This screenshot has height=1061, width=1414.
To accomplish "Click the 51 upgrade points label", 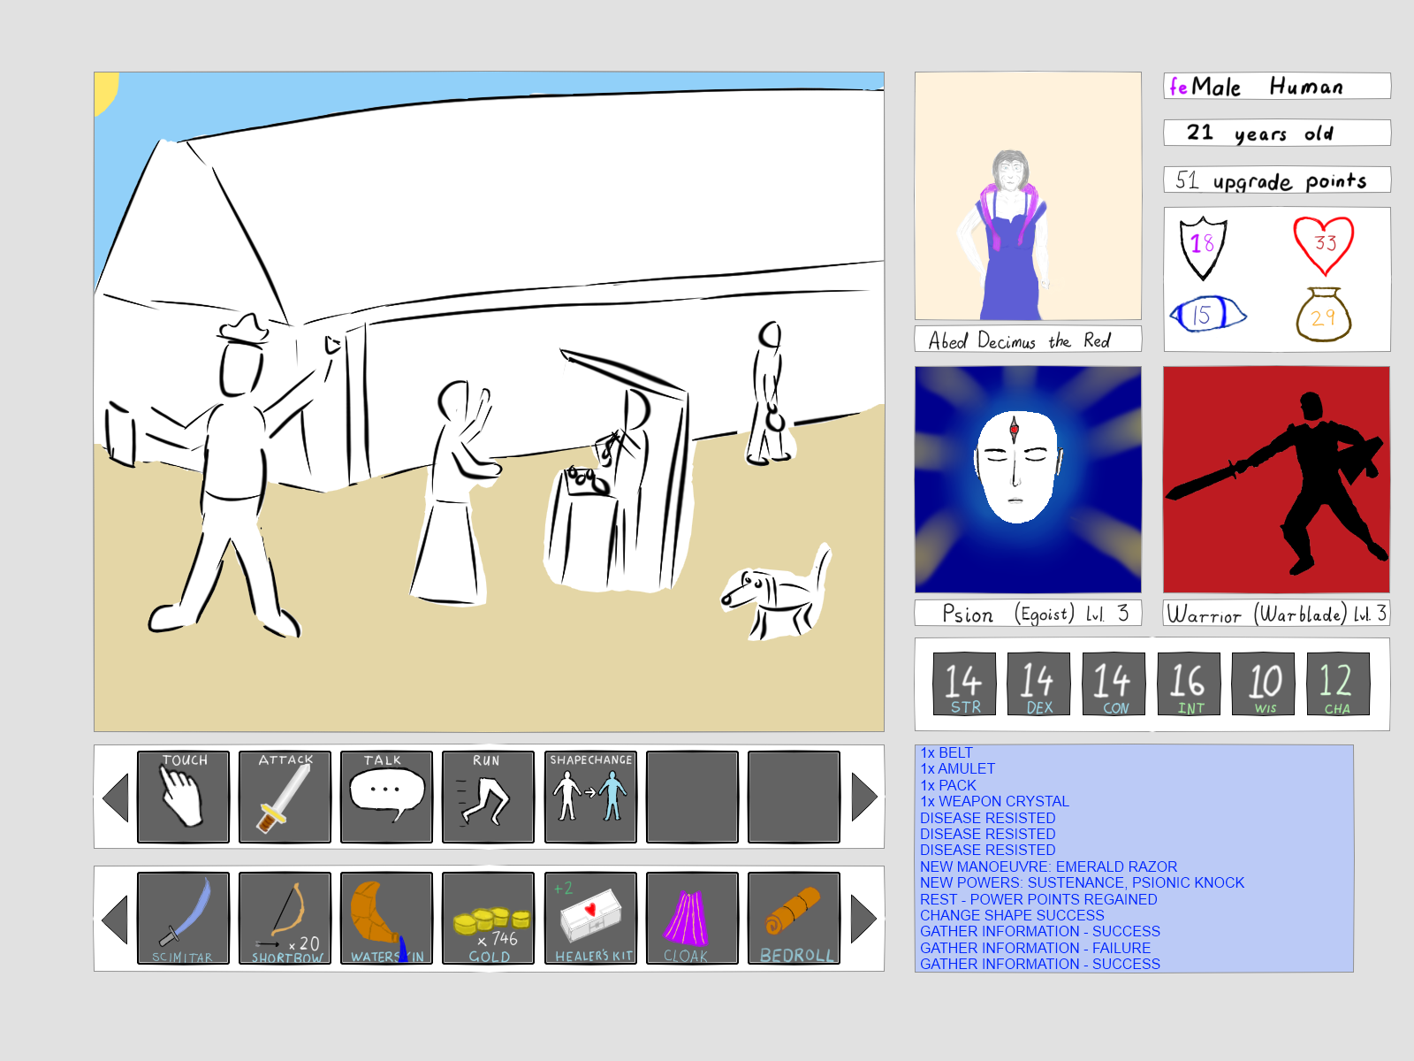I will (1276, 180).
